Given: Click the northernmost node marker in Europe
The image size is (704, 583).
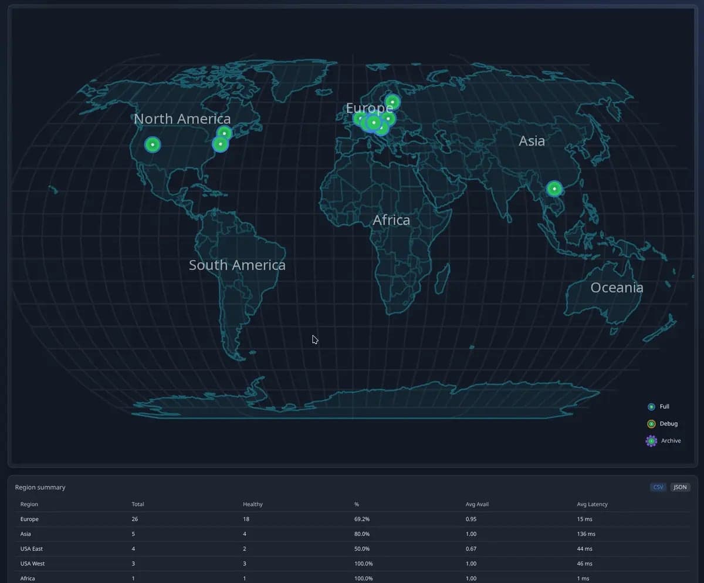Looking at the screenshot, I should click(x=392, y=102).
